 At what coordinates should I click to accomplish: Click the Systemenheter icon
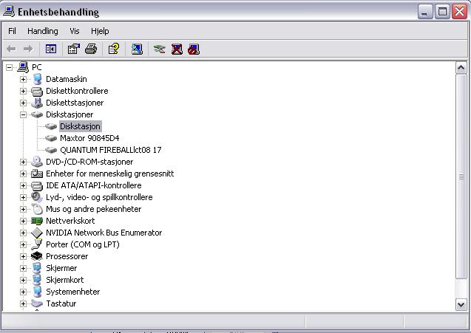37,292
